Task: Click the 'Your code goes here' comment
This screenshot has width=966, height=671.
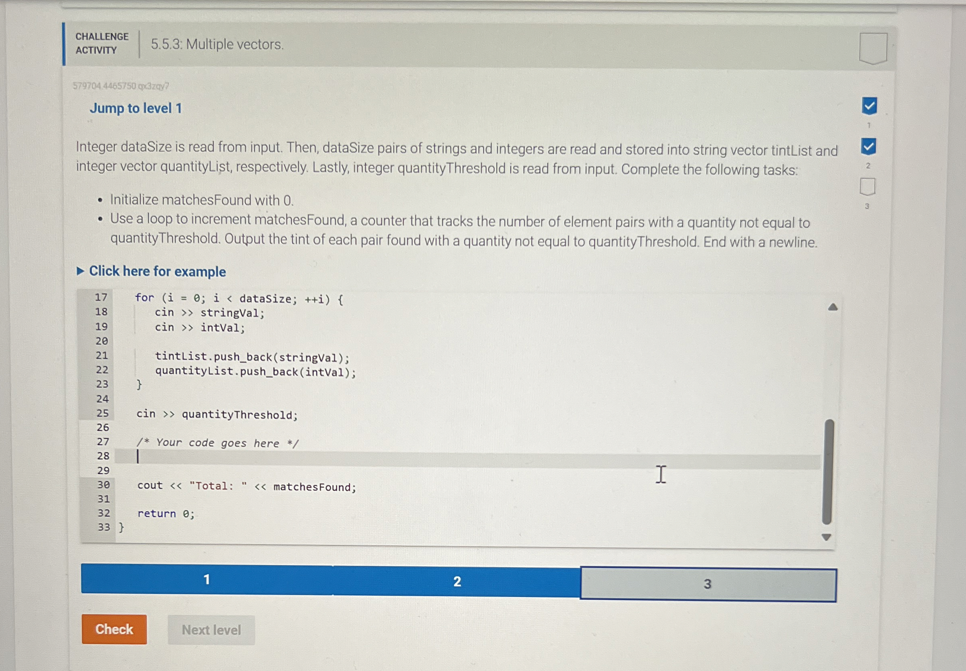Action: coord(217,443)
